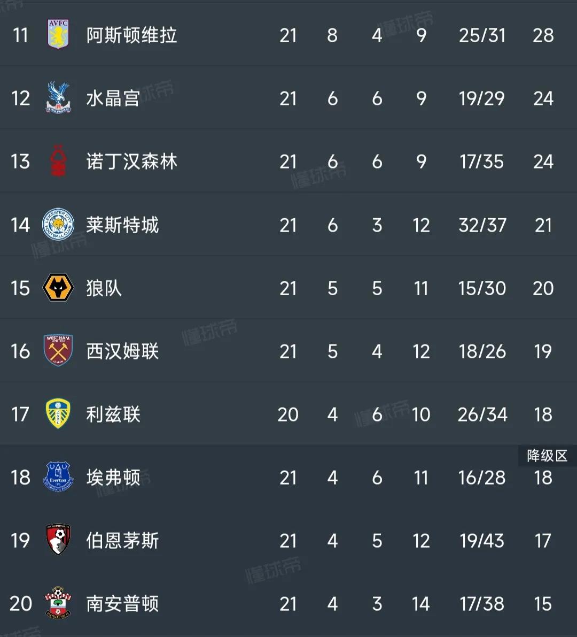Click the Everton blue crest
The width and height of the screenshot is (577, 637).
[58, 477]
